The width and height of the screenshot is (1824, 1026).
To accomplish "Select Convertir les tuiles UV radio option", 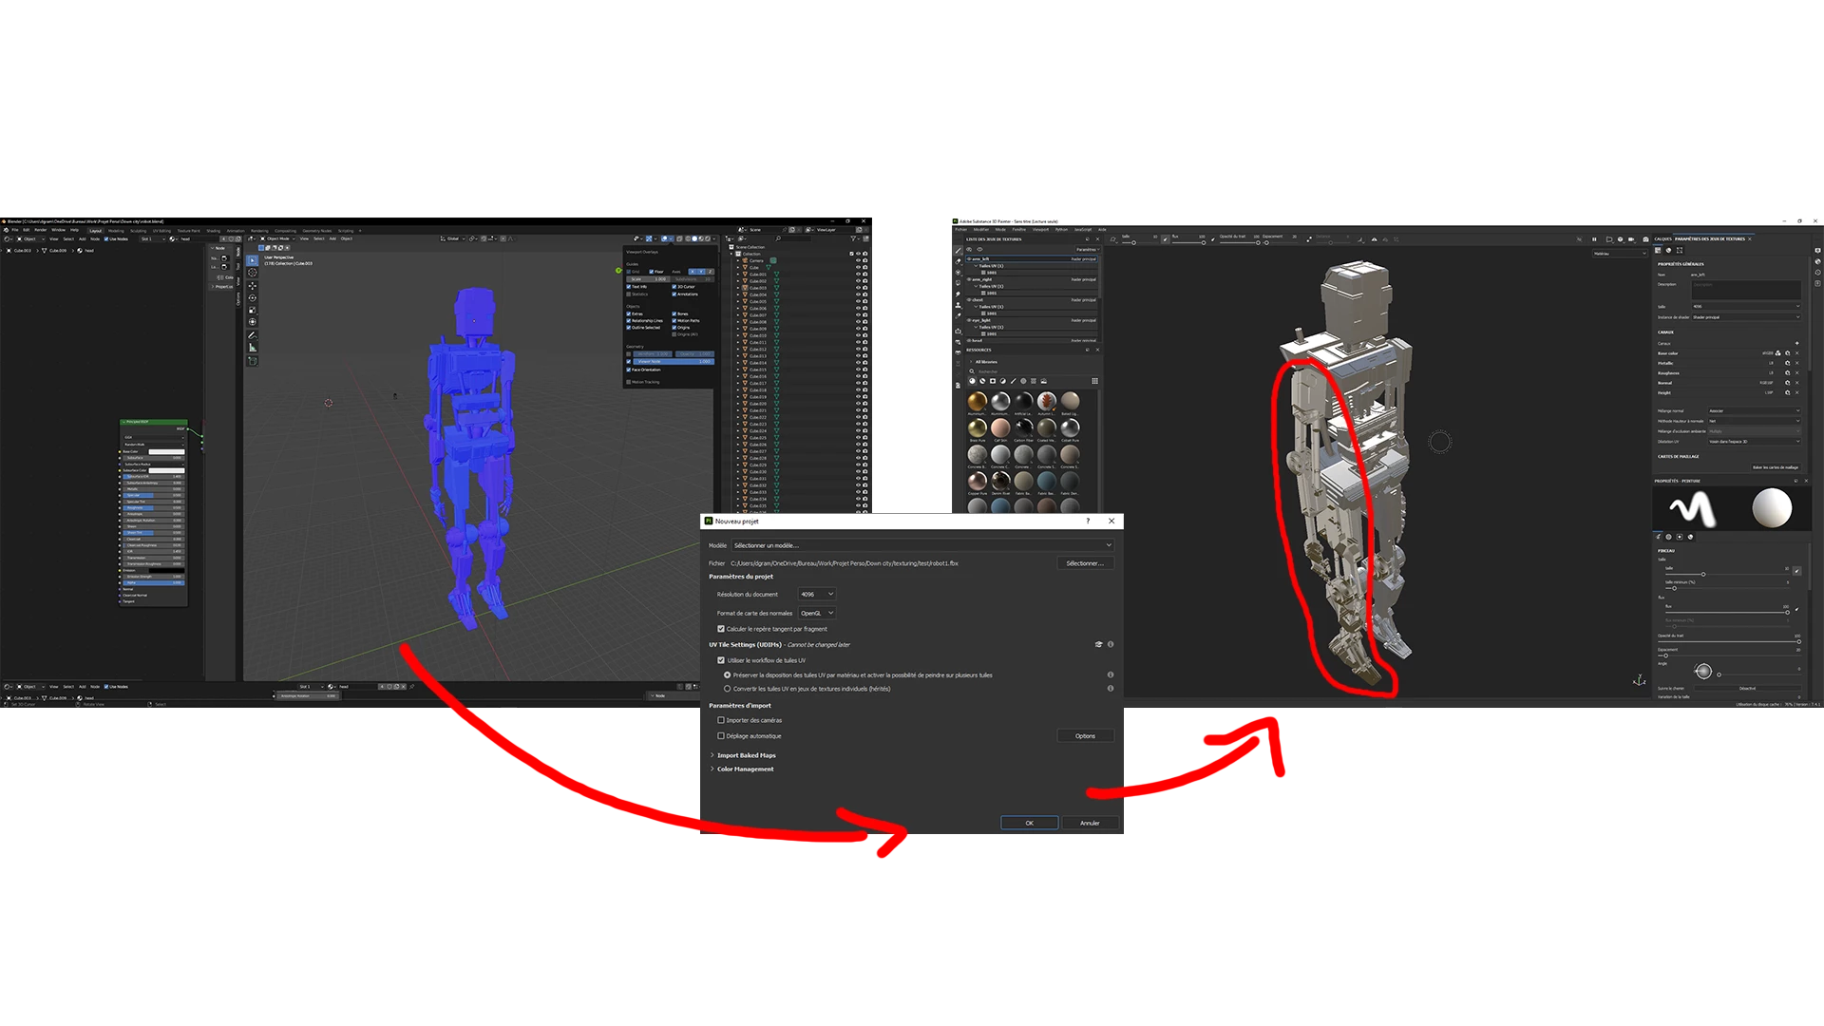I will [728, 689].
